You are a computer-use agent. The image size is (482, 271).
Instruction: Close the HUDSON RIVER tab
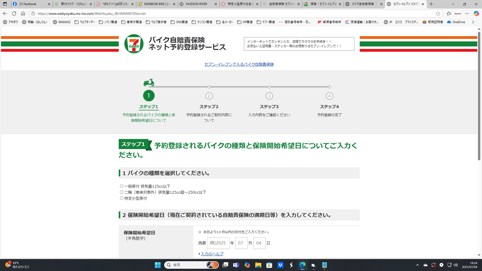215,4
